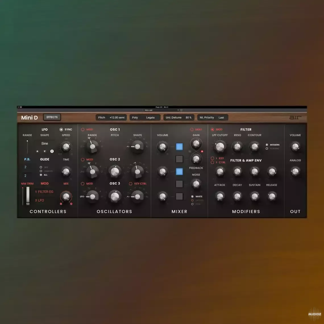Click the Out VOLUME knob
The width and height of the screenshot is (324, 324).
(295, 146)
